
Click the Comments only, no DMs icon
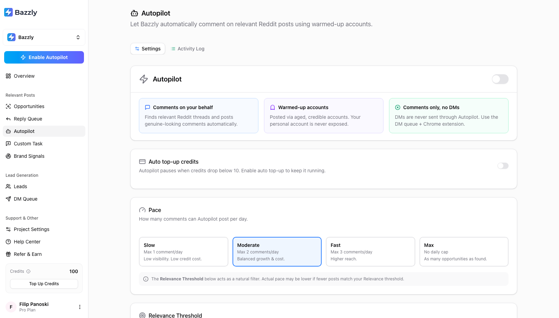(398, 107)
